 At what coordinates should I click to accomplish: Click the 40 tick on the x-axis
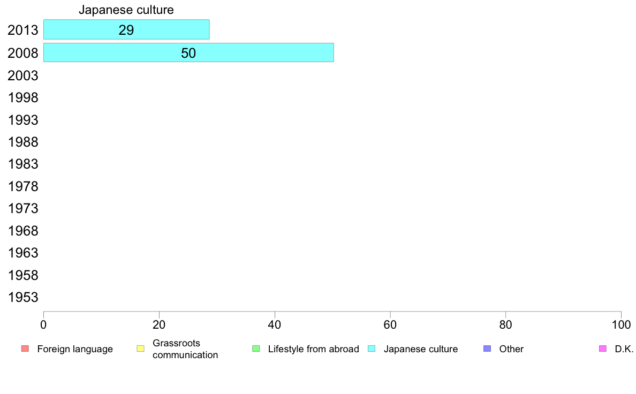click(275, 324)
